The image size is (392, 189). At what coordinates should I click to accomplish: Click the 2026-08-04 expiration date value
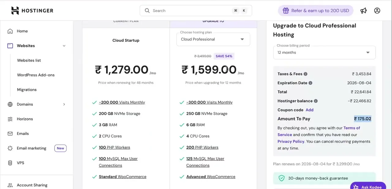tap(359, 83)
